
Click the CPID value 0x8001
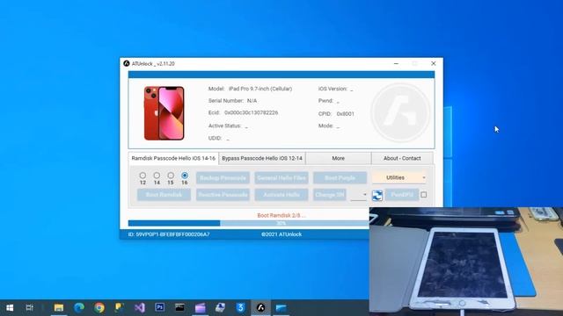coord(346,113)
